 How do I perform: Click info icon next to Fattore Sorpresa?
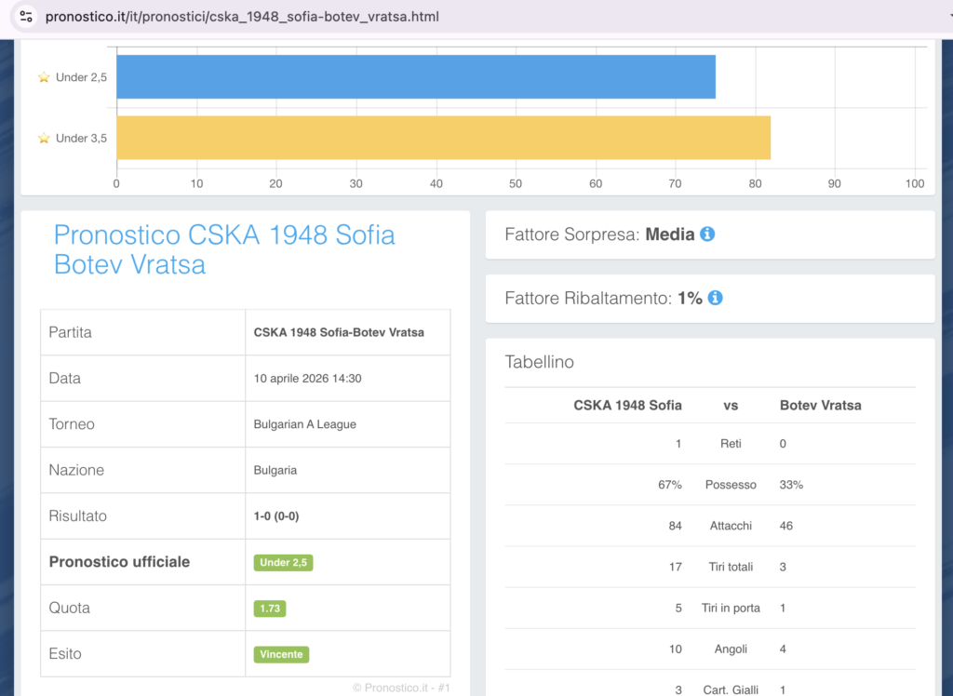coord(707,234)
